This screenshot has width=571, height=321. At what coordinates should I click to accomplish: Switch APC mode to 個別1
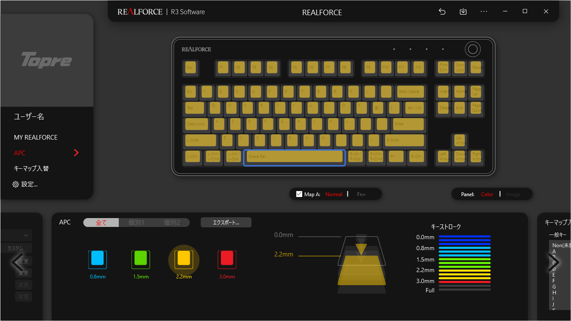tap(137, 222)
